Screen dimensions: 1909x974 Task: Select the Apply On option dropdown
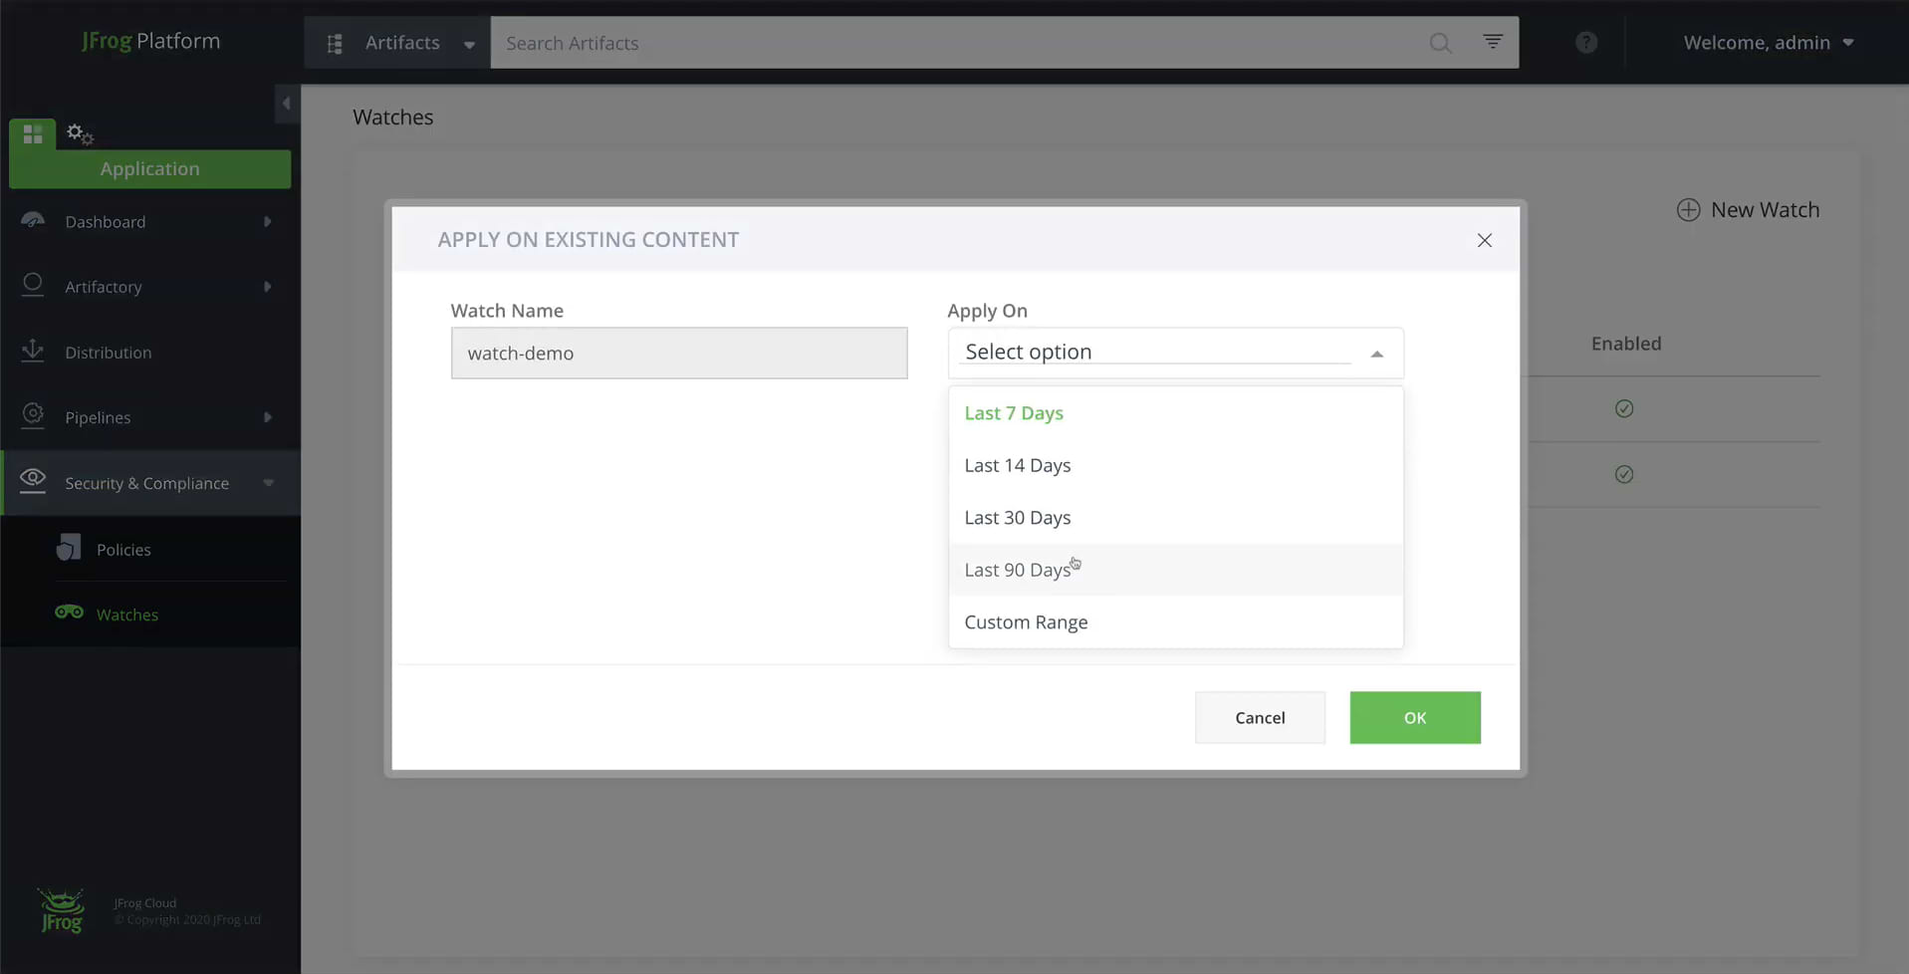[1174, 352]
